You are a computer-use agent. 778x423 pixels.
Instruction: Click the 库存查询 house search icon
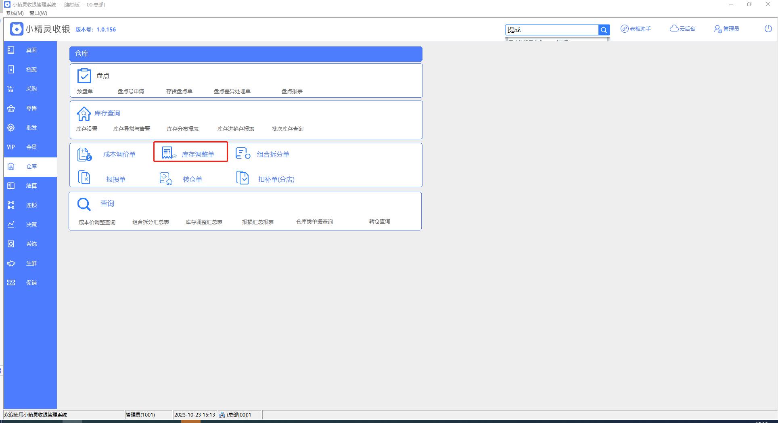tap(84, 114)
